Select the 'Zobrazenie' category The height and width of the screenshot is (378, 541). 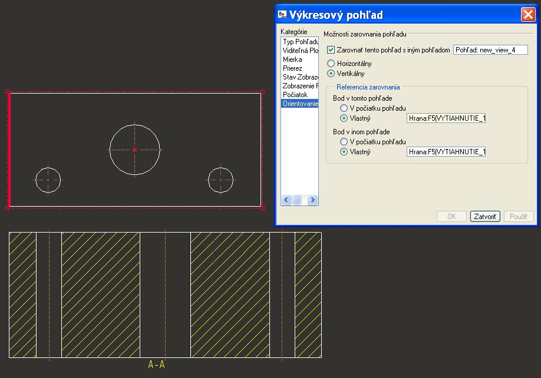point(300,86)
